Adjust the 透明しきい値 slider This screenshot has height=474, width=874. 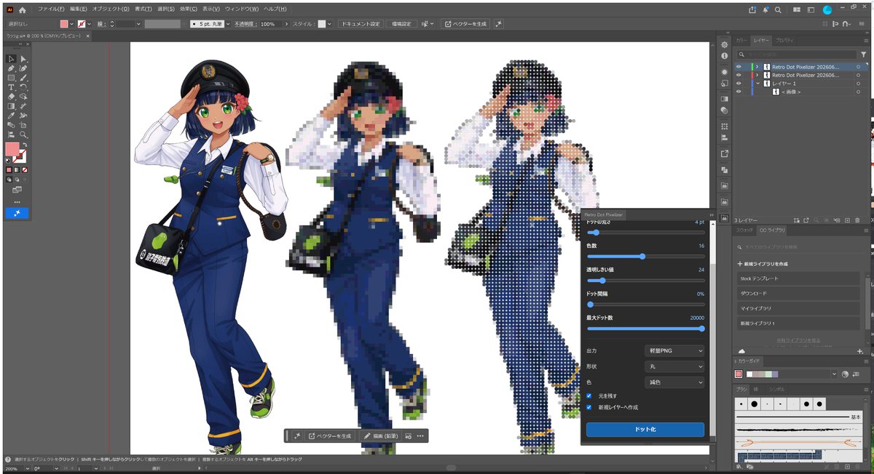pyautogui.click(x=645, y=280)
